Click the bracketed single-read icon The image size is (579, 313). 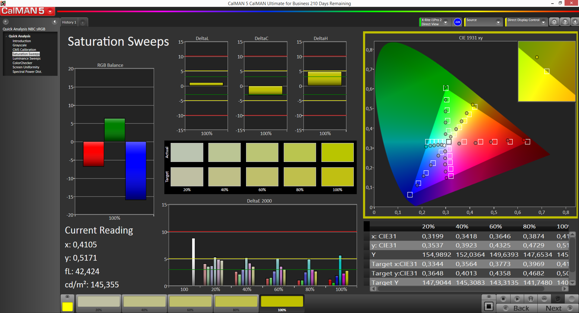530,299
